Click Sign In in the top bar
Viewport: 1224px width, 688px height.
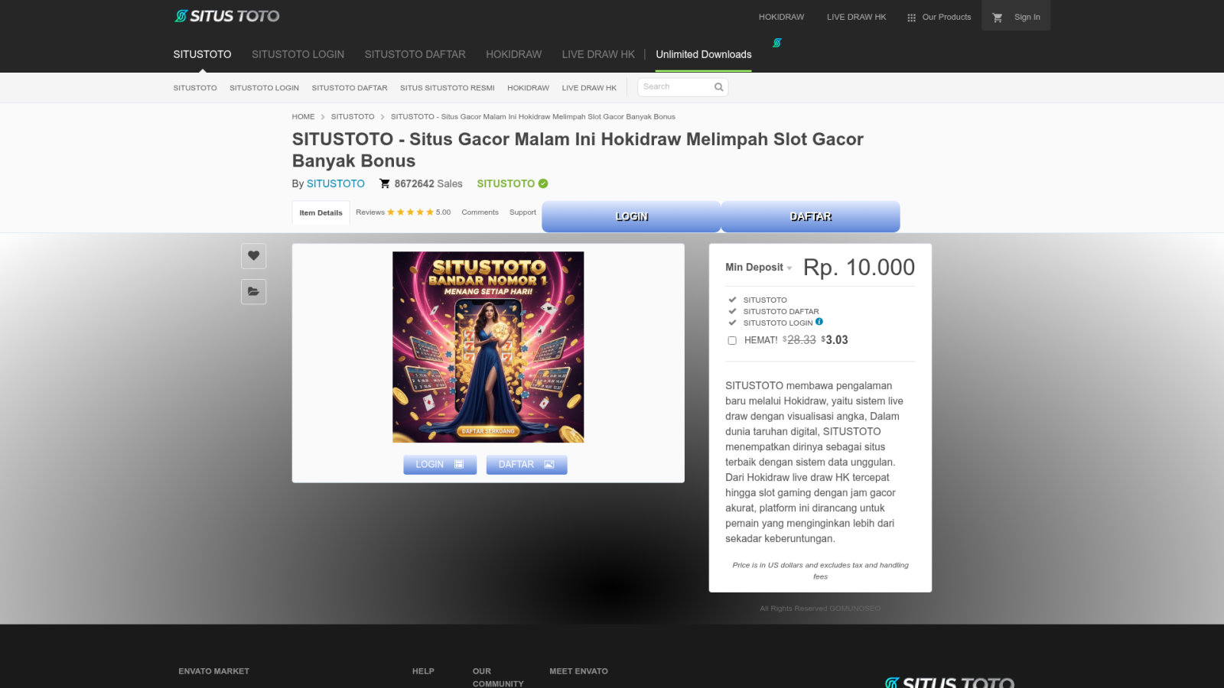click(1027, 17)
